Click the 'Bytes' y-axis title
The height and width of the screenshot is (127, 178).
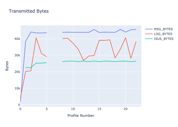coord(7,66)
